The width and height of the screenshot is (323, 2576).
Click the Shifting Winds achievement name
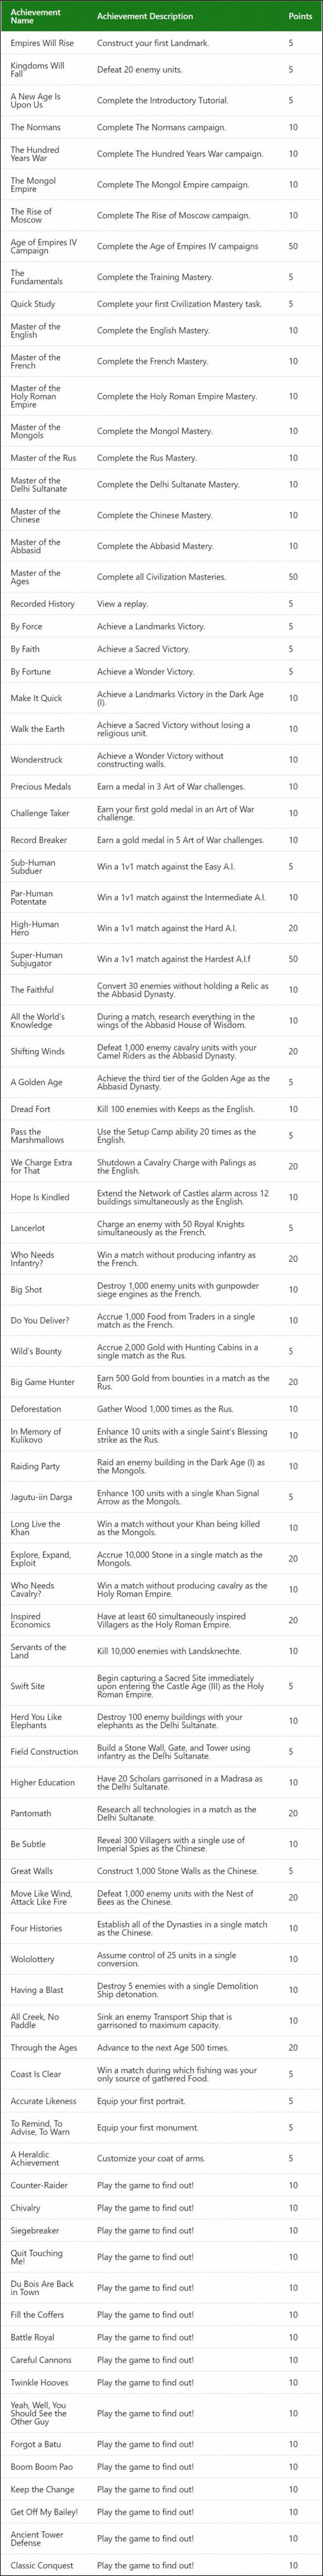click(37, 1051)
